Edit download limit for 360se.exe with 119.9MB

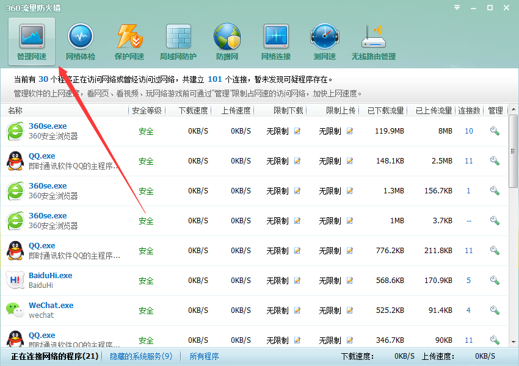click(297, 131)
